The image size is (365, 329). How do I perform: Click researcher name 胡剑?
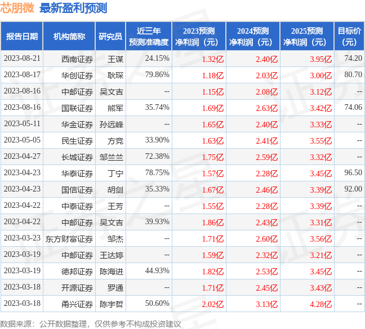coord(115,190)
